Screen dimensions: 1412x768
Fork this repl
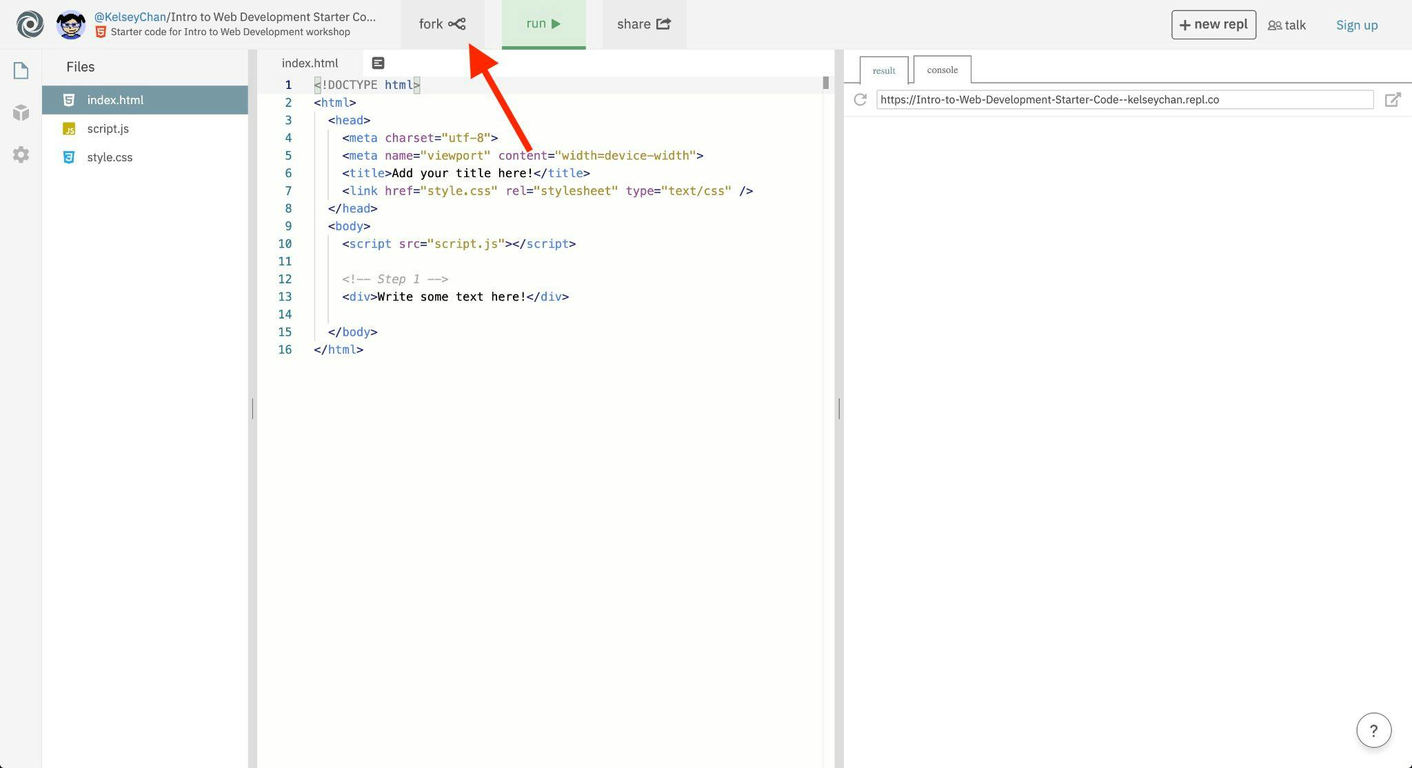pos(443,24)
